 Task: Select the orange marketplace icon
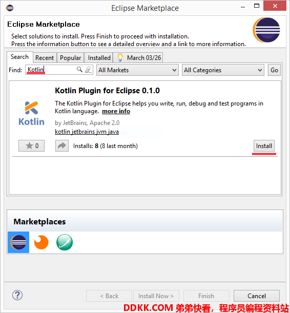click(42, 242)
